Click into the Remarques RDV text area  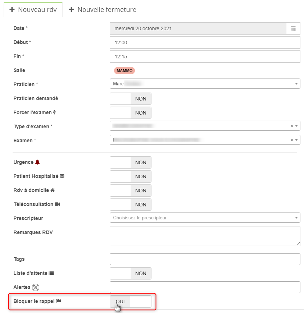pos(204,236)
